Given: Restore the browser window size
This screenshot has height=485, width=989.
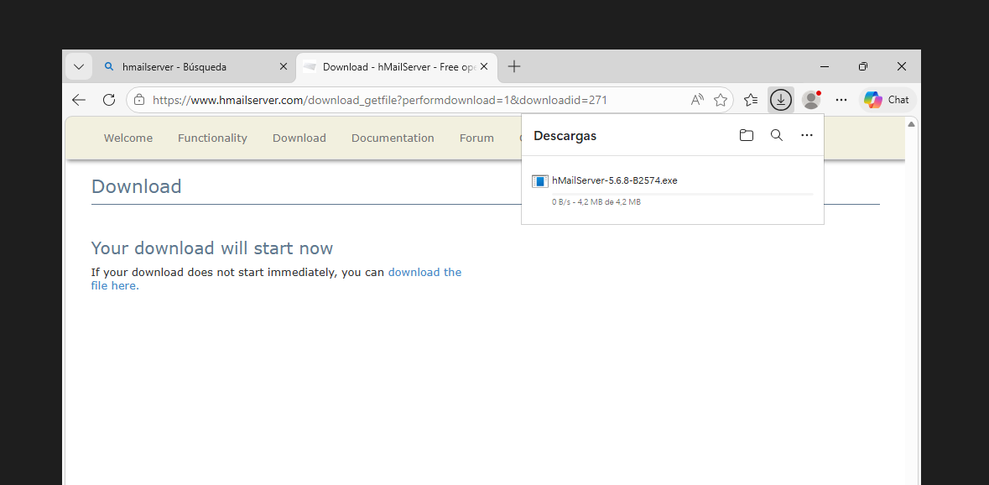Looking at the screenshot, I should click(863, 66).
